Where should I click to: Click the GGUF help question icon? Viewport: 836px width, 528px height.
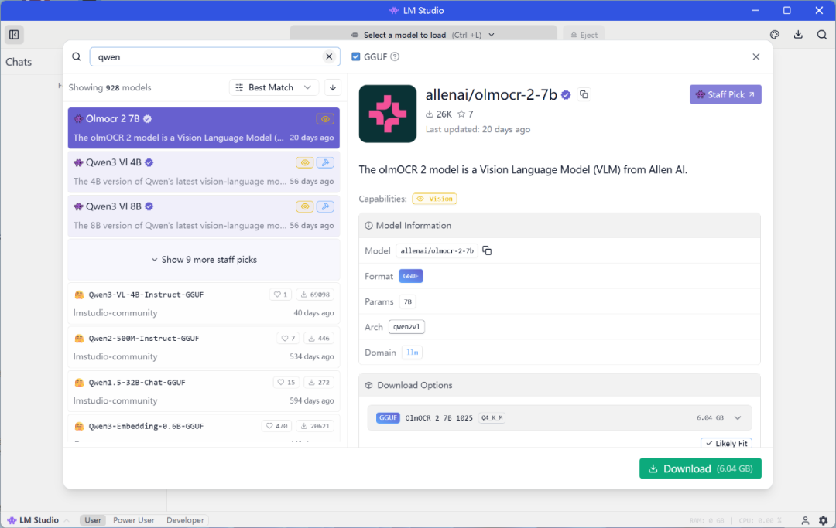pyautogui.click(x=395, y=56)
